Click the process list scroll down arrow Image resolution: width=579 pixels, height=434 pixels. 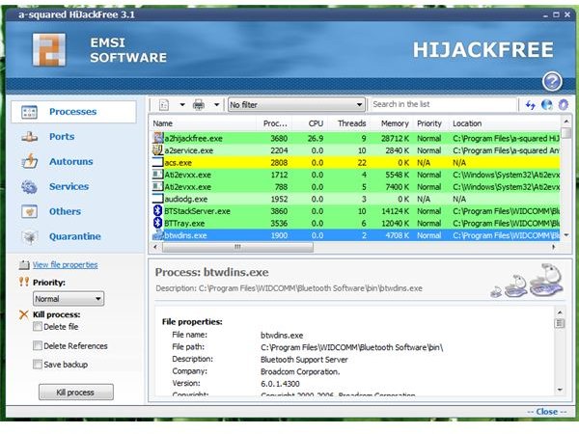(566, 235)
